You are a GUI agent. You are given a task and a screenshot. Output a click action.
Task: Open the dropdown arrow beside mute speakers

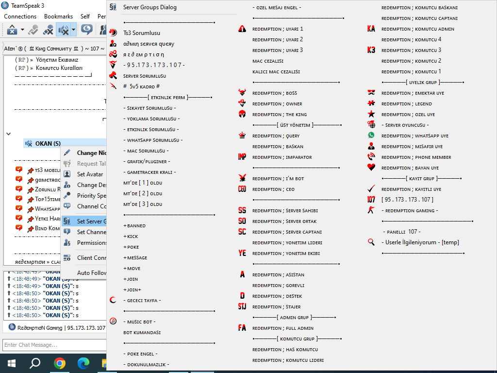[x=74, y=30]
